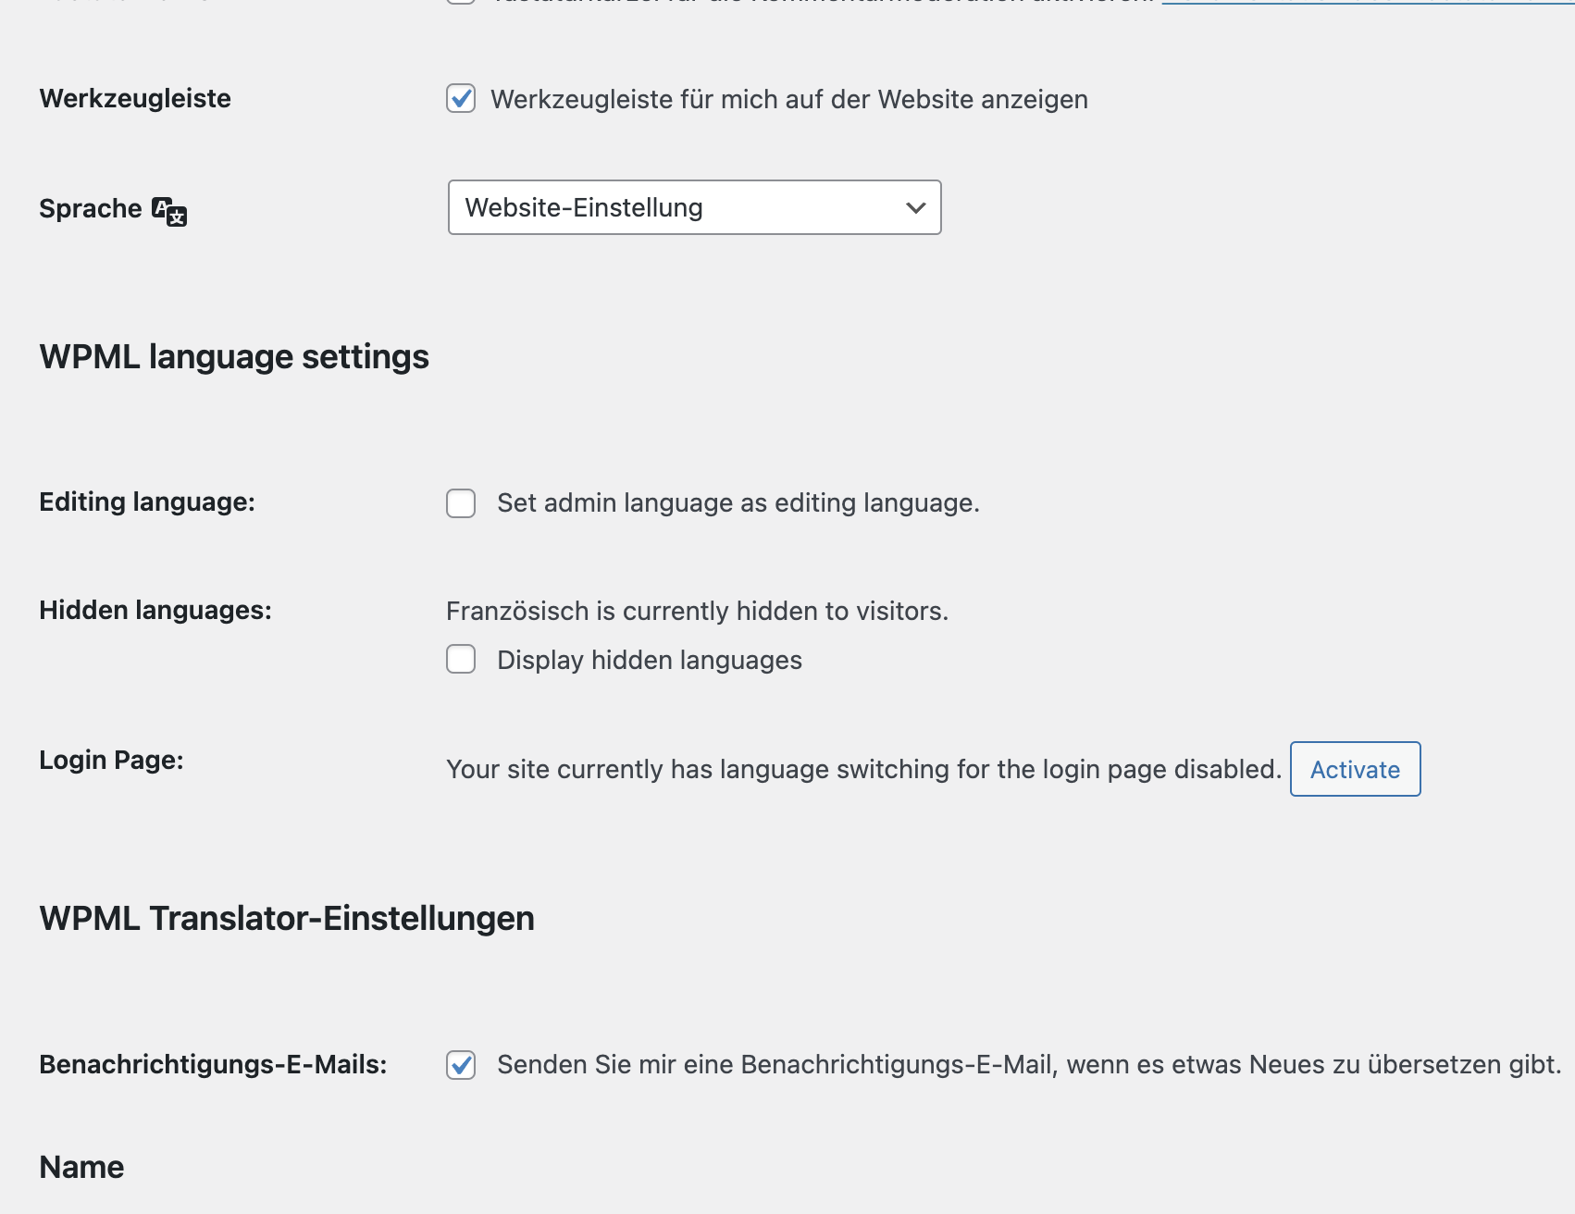This screenshot has height=1214, width=1575.
Task: Click the chevron arrow in Sprache dropdown
Action: tap(915, 207)
